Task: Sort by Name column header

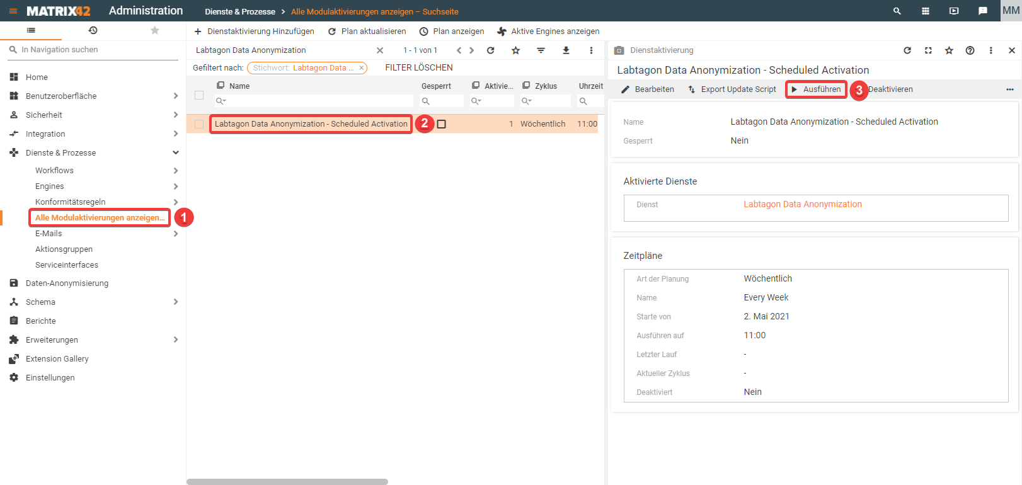Action: (239, 86)
